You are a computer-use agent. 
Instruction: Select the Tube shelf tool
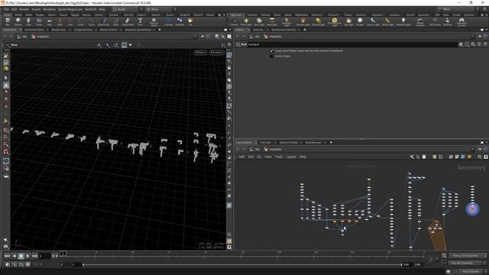tap(28, 22)
